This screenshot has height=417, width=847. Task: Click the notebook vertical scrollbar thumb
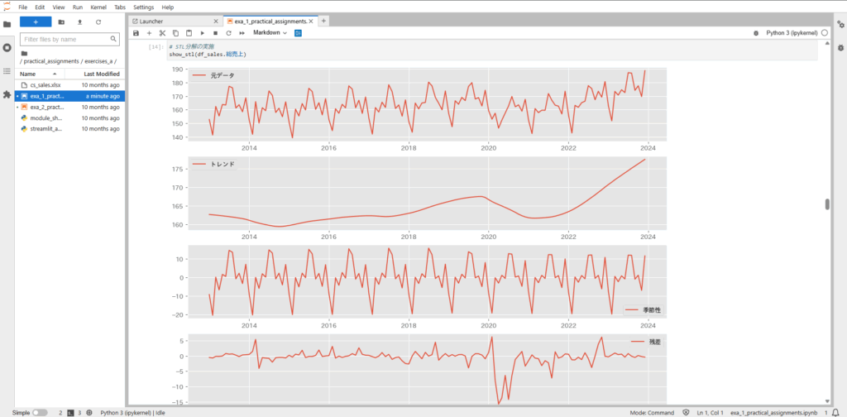tap(826, 204)
